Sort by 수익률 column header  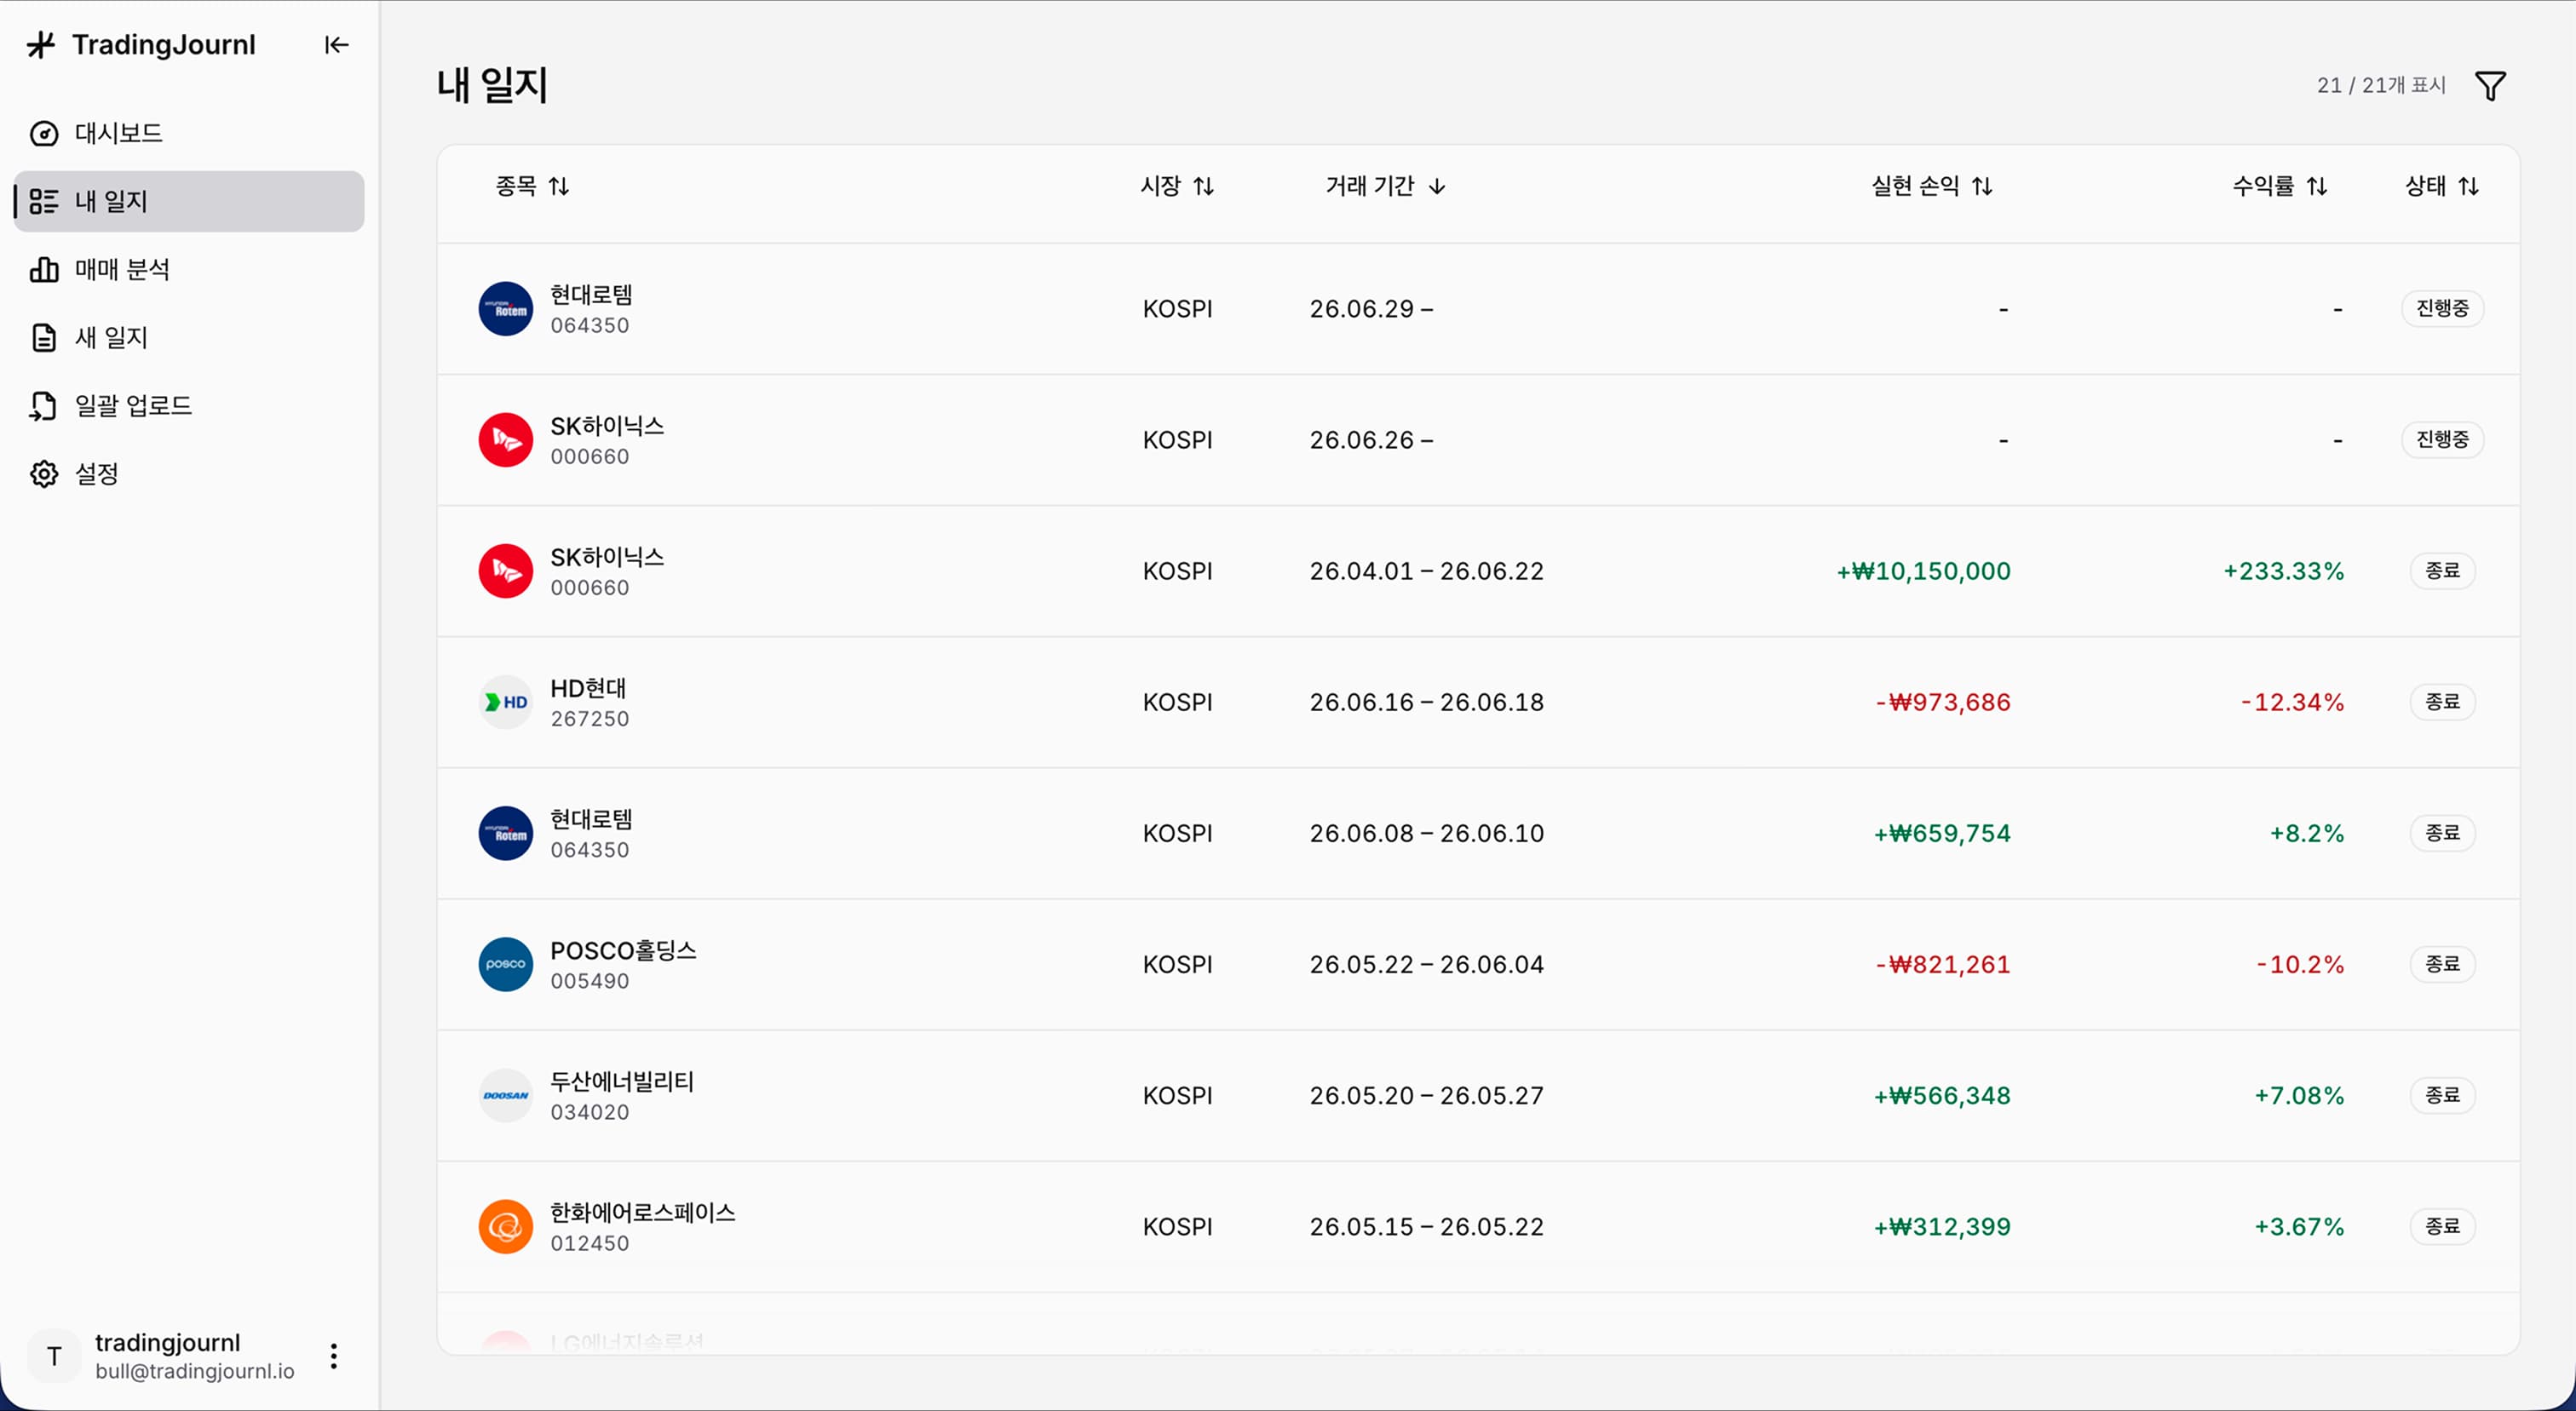(2280, 186)
